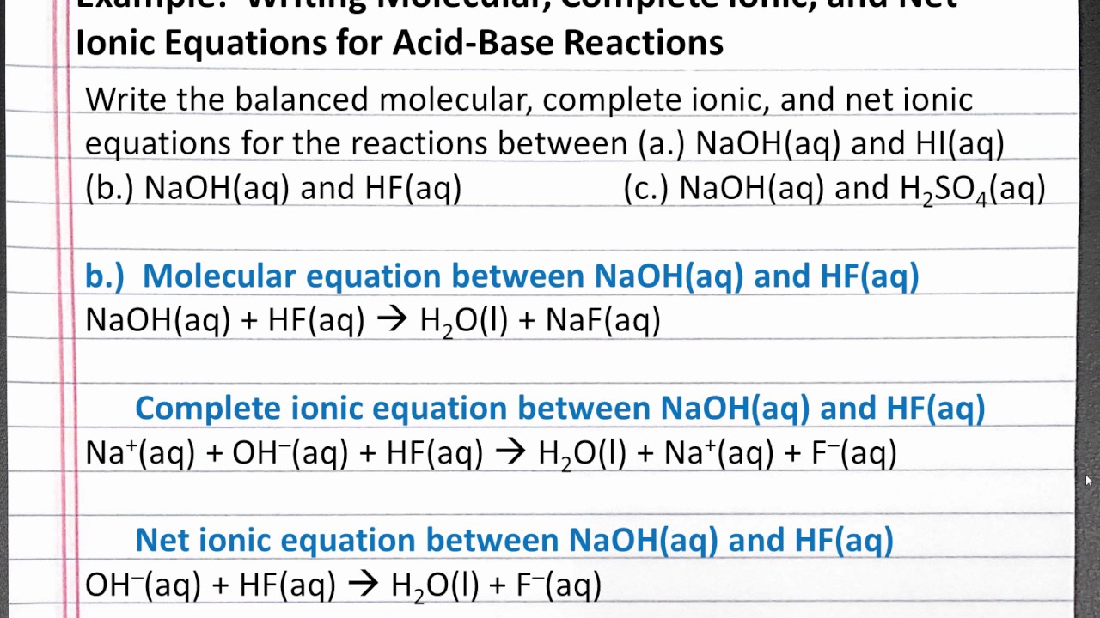Image resolution: width=1100 pixels, height=618 pixels.
Task: Click the bold title "Ionic Equations for Acid-Base Reactions"
Action: (x=399, y=42)
